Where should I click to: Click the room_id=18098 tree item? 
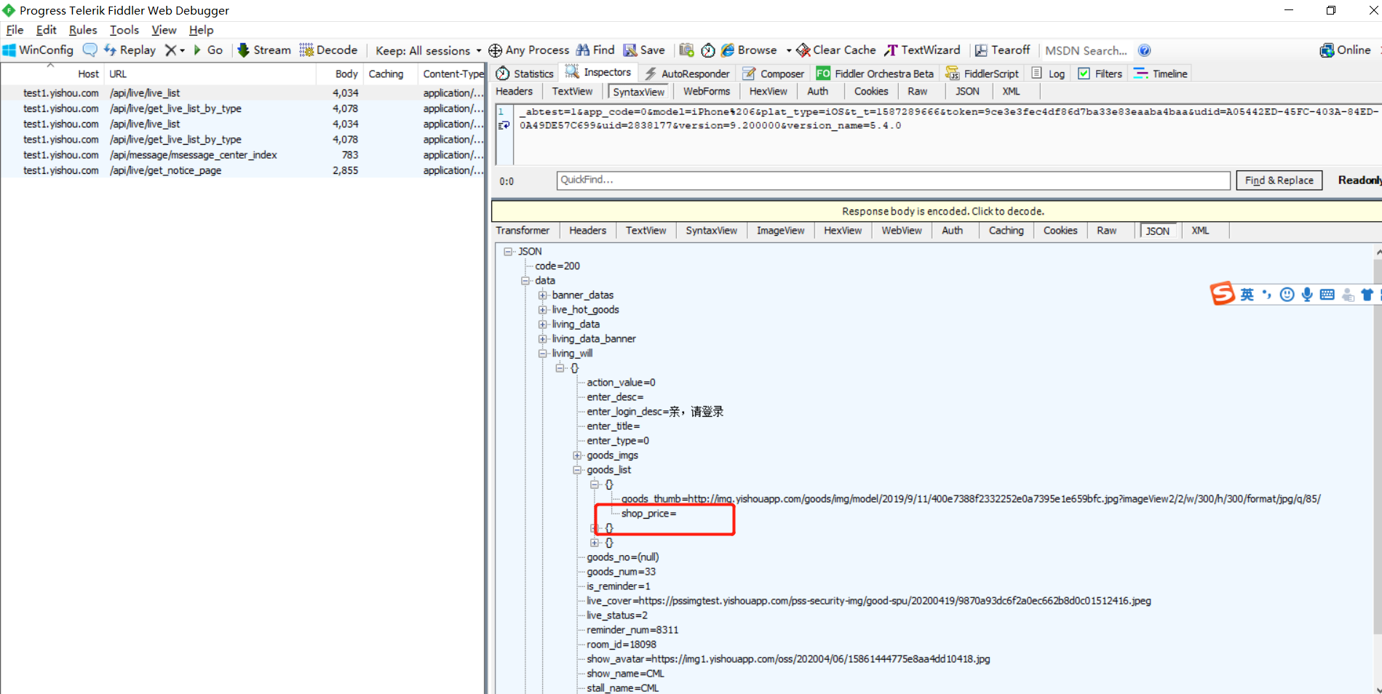tap(621, 645)
